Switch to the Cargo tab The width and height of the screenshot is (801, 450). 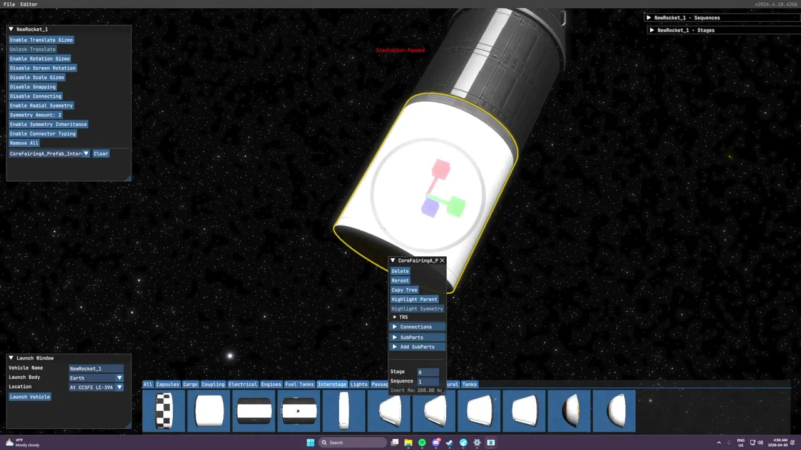pos(190,384)
